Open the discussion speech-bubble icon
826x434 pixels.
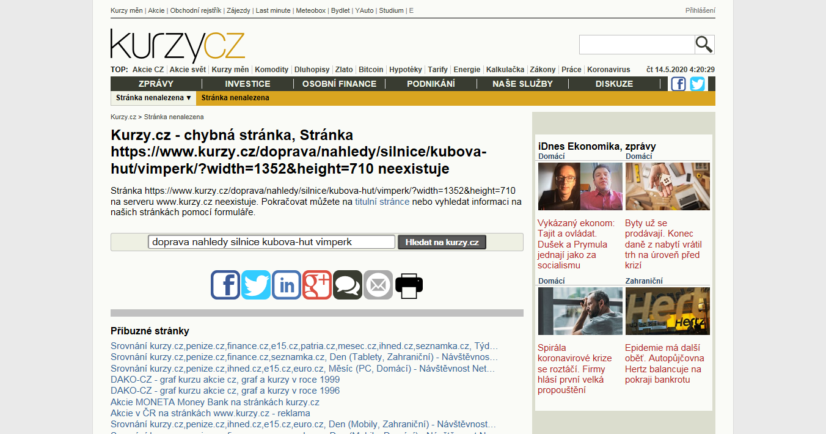point(348,285)
